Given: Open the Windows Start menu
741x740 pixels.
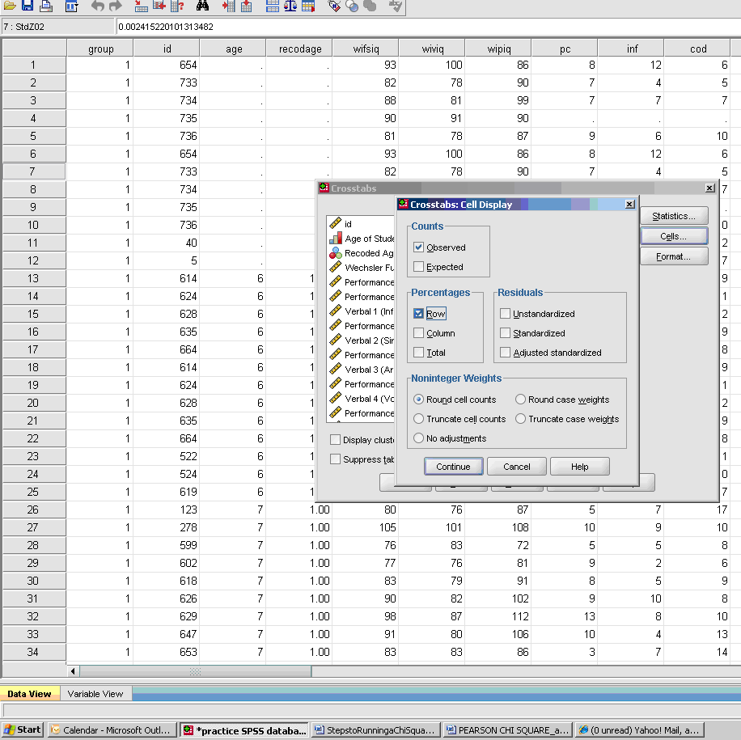Looking at the screenshot, I should (23, 729).
